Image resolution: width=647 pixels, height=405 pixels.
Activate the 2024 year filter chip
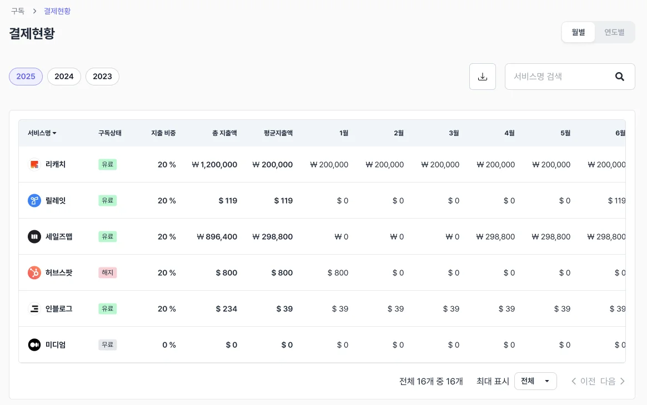(64, 76)
